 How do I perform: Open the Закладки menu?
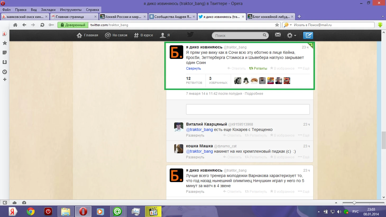pos(48,10)
